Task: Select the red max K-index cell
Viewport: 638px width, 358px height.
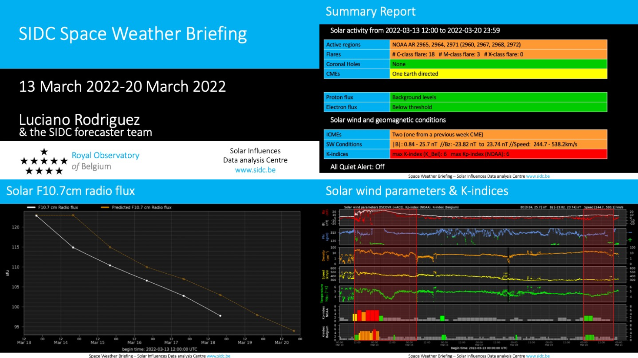Action: (x=498, y=154)
